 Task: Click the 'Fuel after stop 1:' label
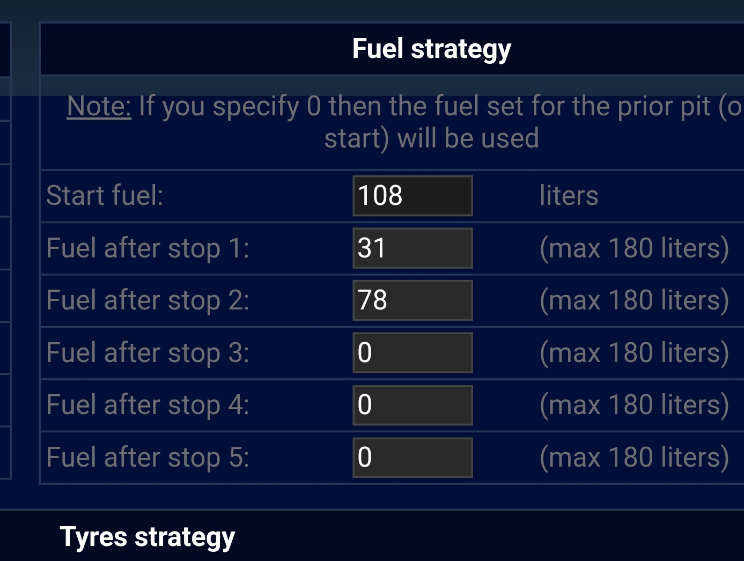148,248
